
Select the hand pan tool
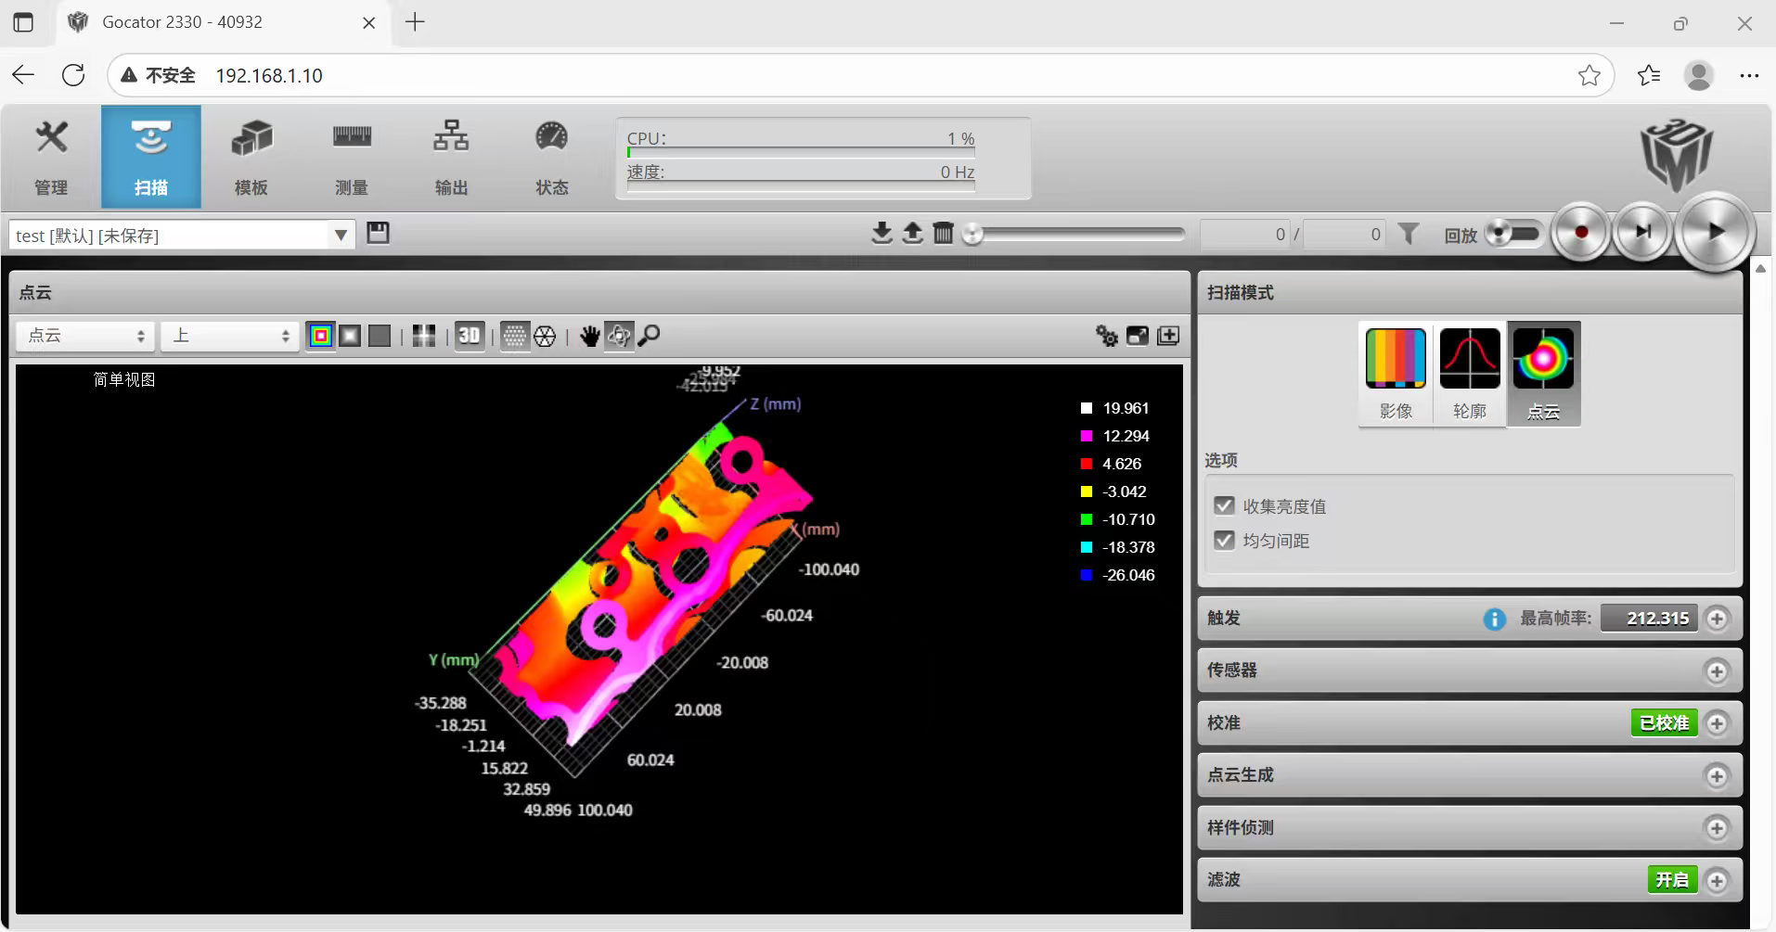pyautogui.click(x=589, y=336)
